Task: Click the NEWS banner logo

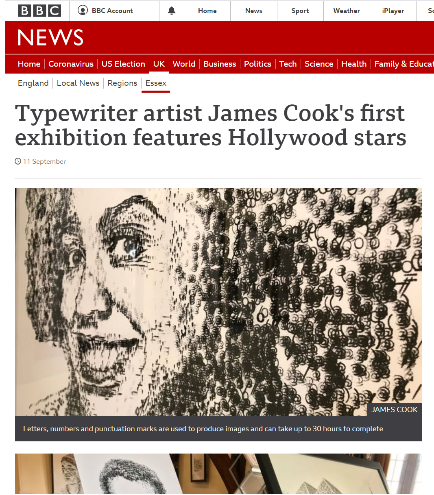Action: tap(50, 37)
